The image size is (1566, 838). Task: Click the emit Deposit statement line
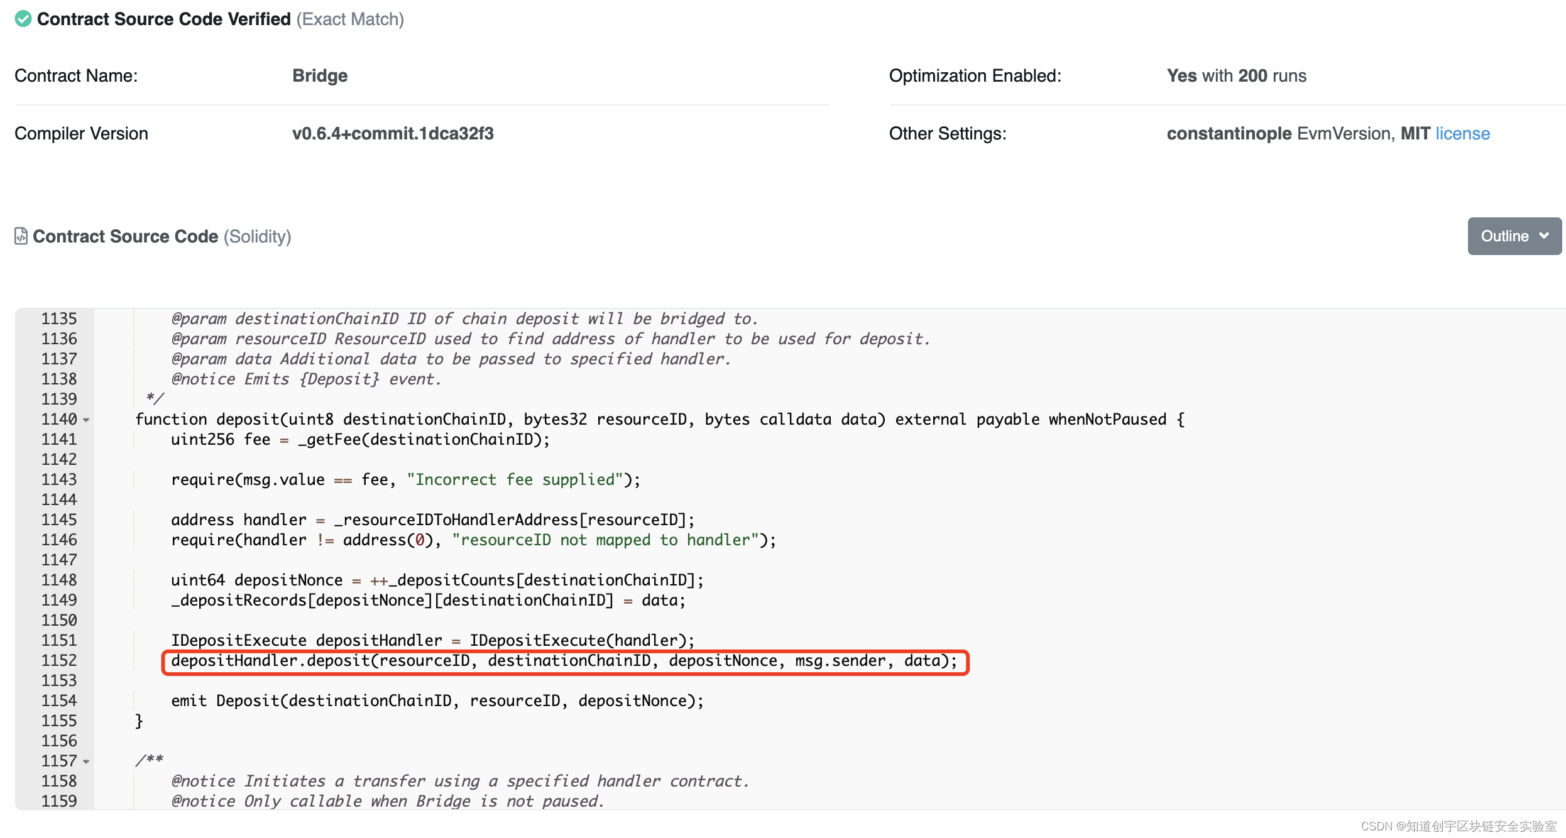pyautogui.click(x=437, y=700)
